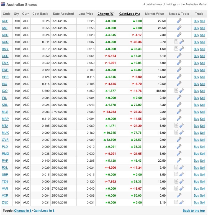208x216 pixels.
Task: Click Sell for ZNC
Action: [202, 203]
